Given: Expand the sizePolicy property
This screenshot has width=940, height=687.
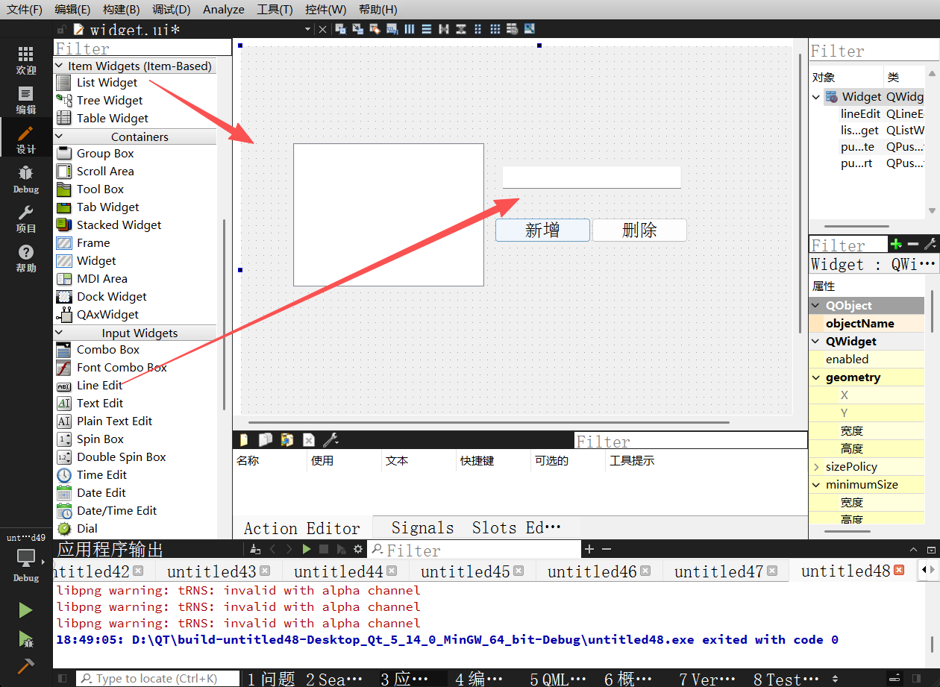Looking at the screenshot, I should point(816,467).
